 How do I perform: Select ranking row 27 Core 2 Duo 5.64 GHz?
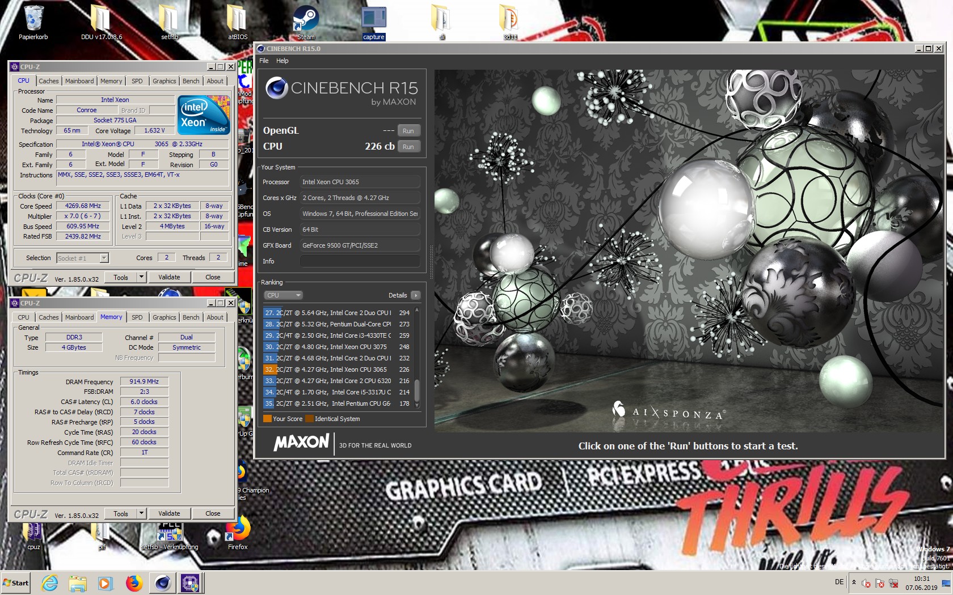337,313
